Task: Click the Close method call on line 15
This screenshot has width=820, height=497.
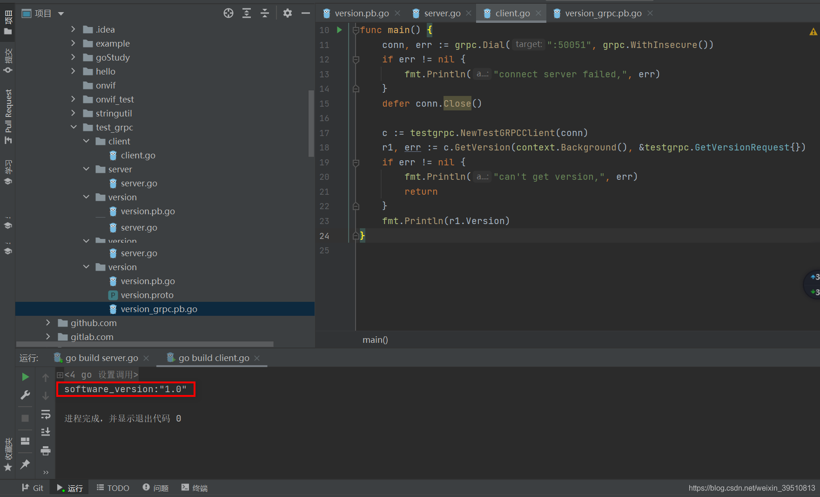Action: click(x=457, y=103)
